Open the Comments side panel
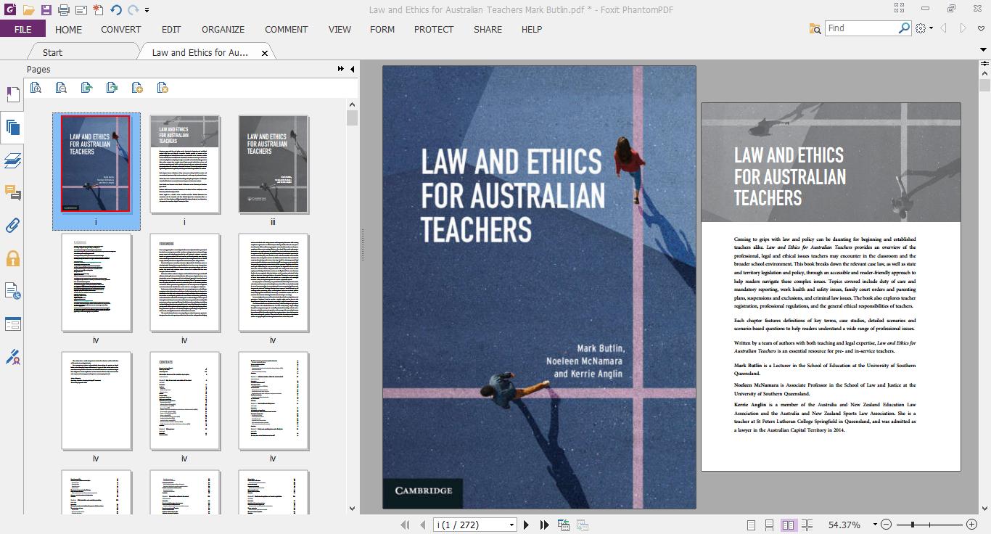The width and height of the screenshot is (991, 534). click(12, 193)
